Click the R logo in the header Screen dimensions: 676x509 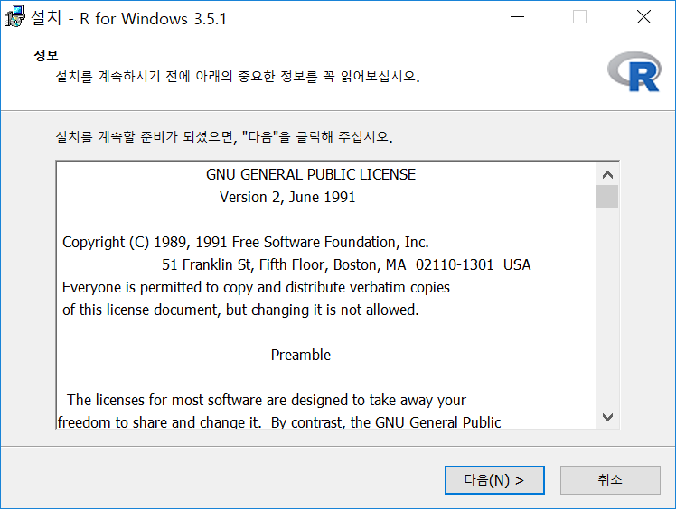coord(634,71)
